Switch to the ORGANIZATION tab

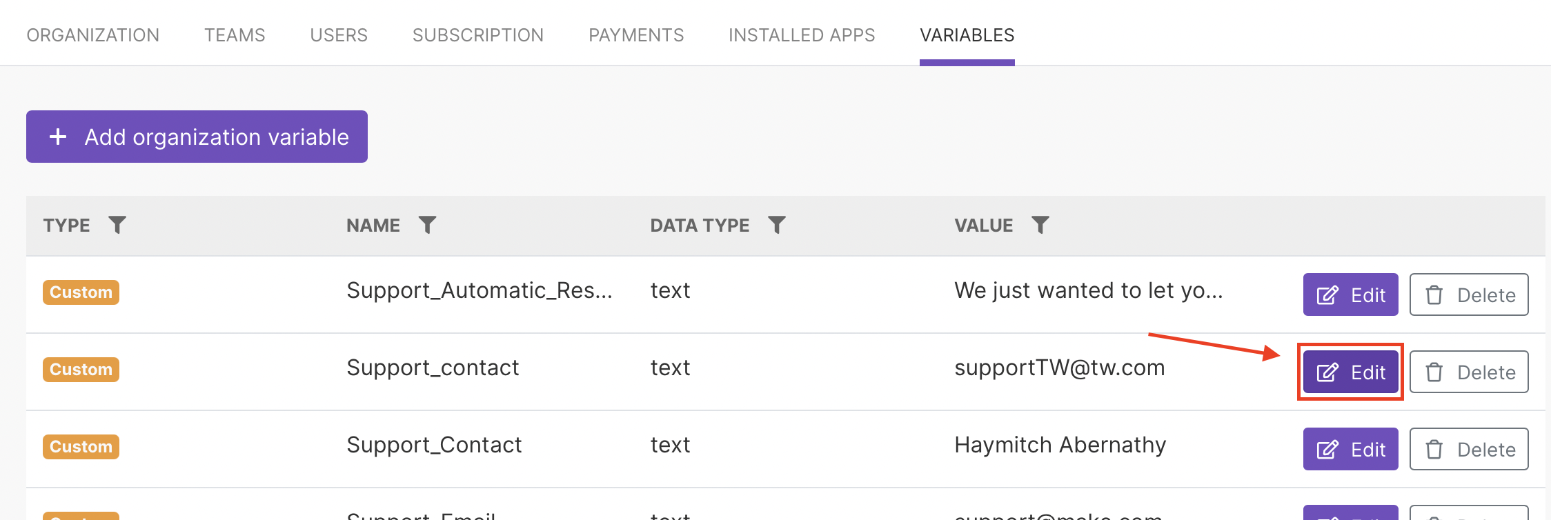tap(93, 35)
